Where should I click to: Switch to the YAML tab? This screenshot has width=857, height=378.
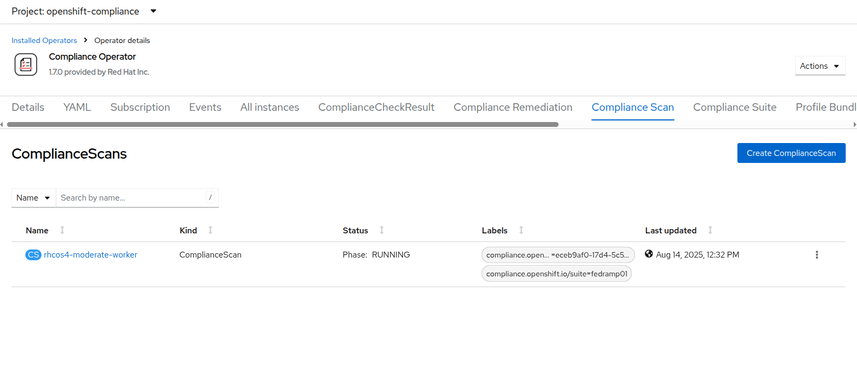pos(77,107)
